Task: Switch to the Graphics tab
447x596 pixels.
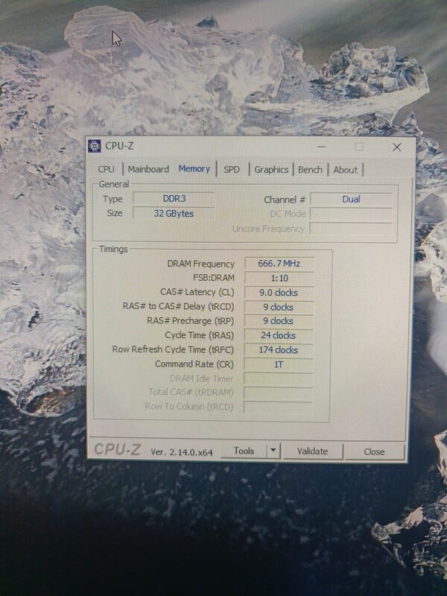Action: point(271,170)
